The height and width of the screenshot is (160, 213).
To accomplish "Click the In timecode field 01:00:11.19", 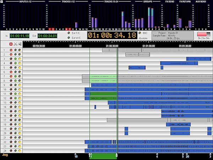I will (20, 36).
